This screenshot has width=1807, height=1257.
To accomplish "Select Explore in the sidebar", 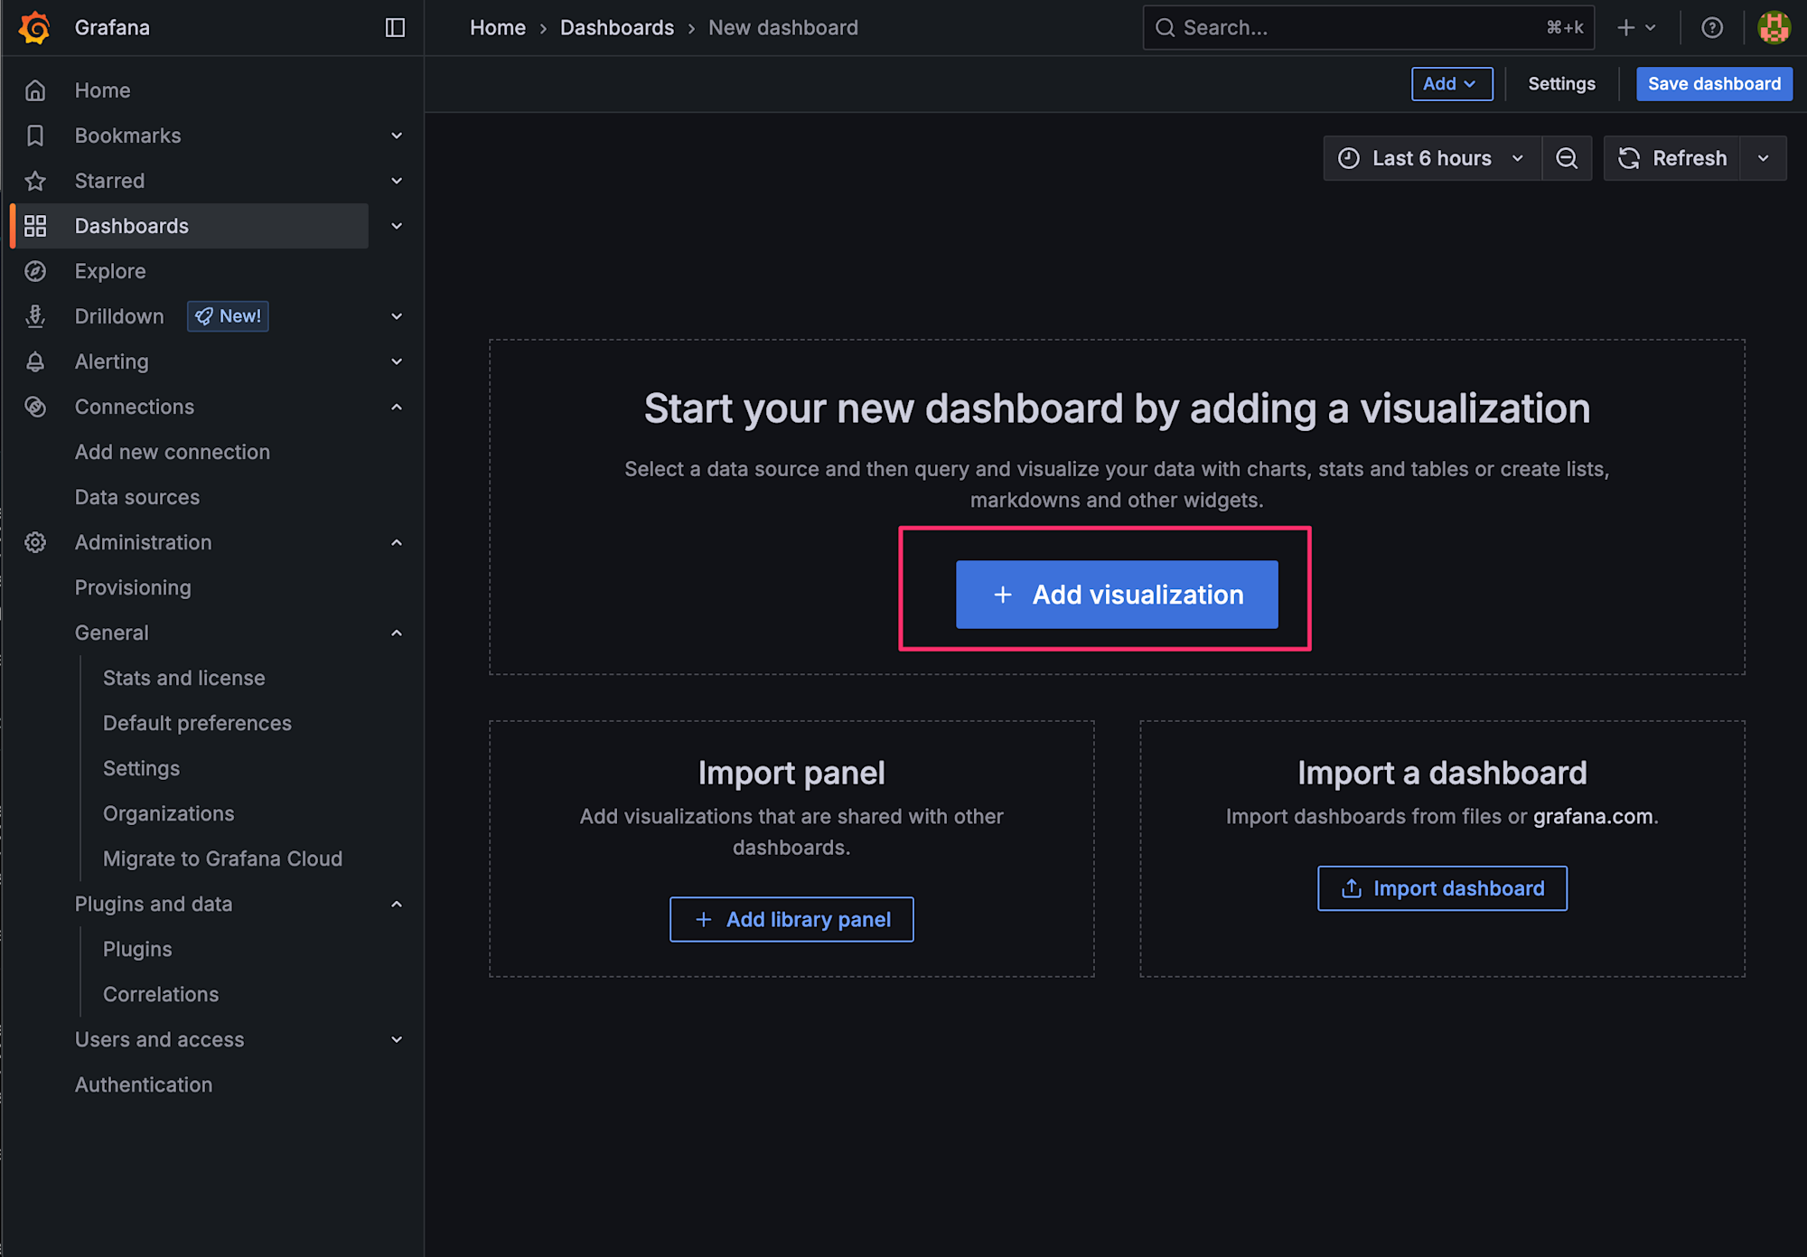I will point(110,271).
